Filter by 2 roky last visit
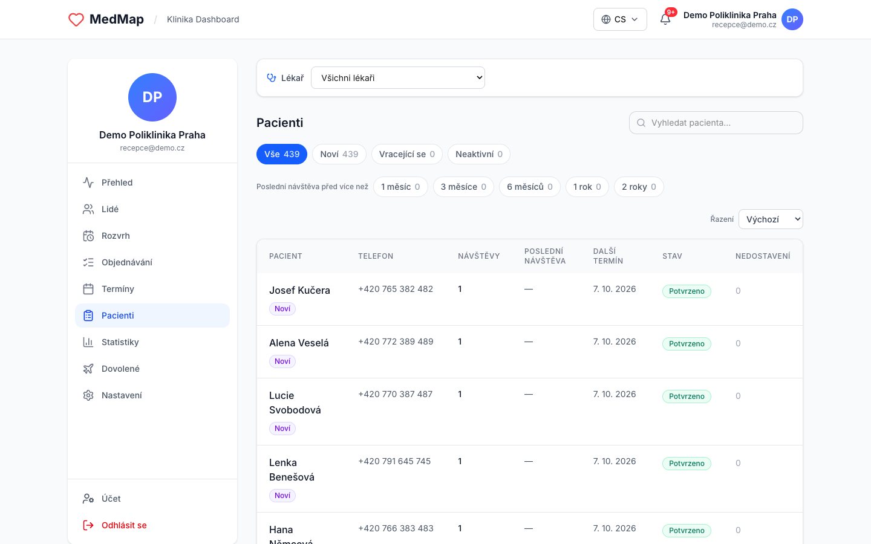This screenshot has width=871, height=544. 639,187
